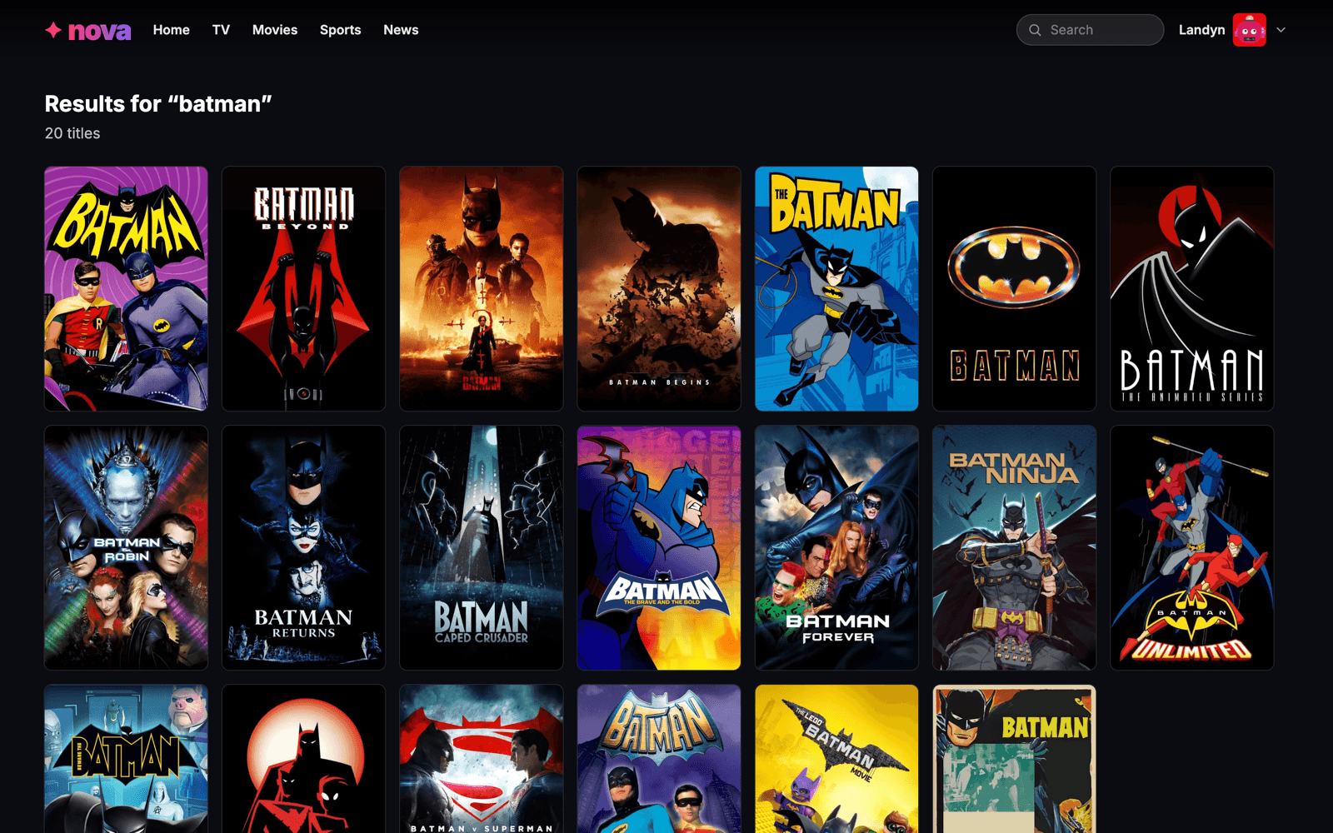
Task: Open the Batman Unlimited poster
Action: point(1192,548)
